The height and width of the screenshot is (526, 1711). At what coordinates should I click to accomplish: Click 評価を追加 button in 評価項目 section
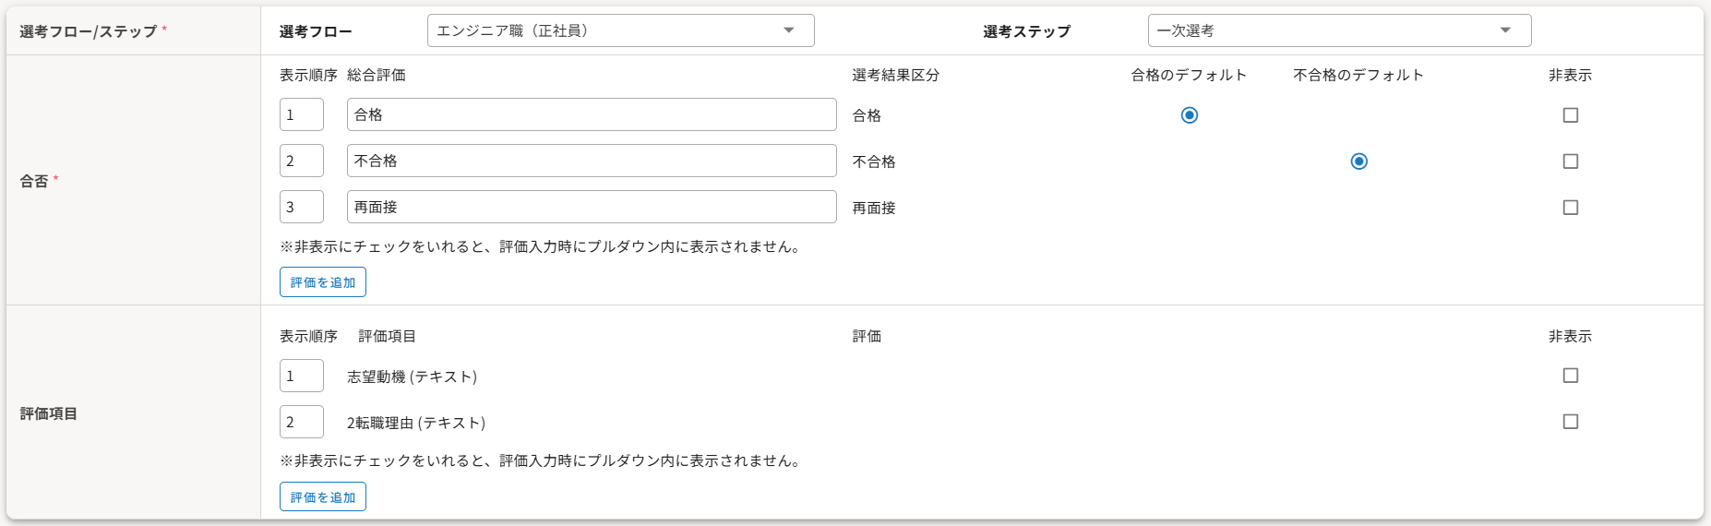coord(323,497)
